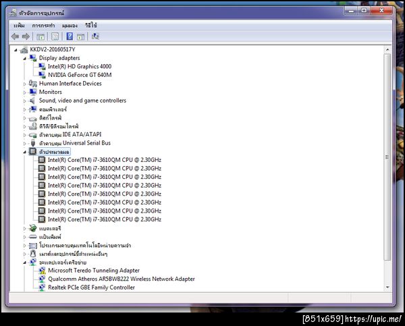405x326 pixels.
Task: Collapse the อะแดปเตอร์เครือข่าย network adapters branch
Action: click(25, 263)
